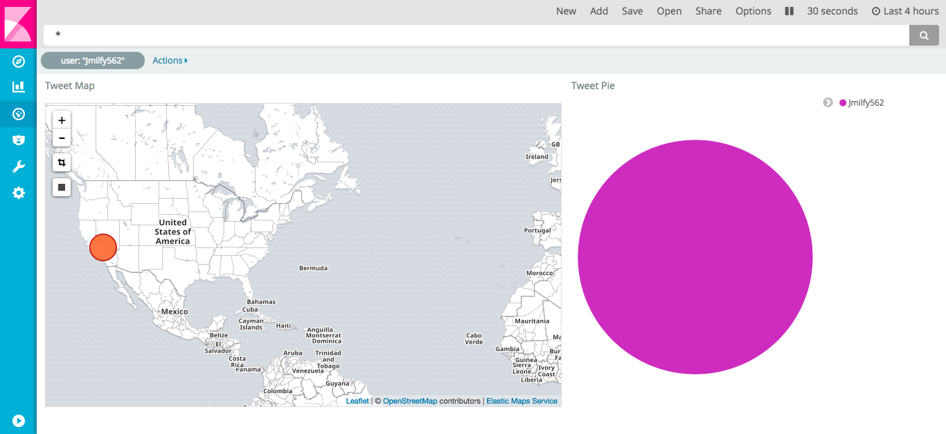Click the Tweet Map panel title
This screenshot has height=434, width=946.
coord(70,86)
